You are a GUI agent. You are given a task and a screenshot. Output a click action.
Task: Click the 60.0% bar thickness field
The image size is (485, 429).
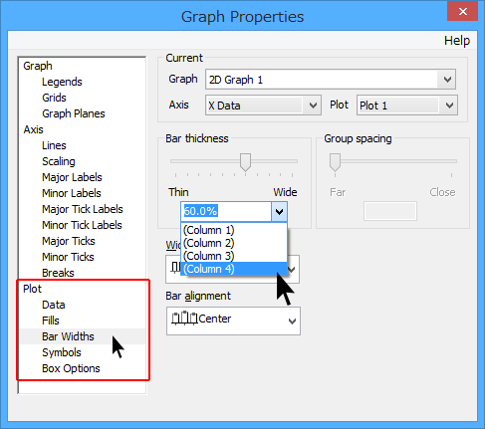point(226,211)
